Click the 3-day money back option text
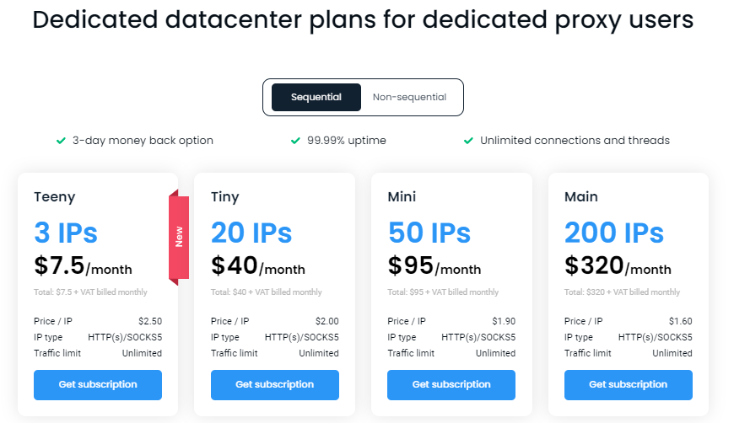This screenshot has height=423, width=734. pyautogui.click(x=143, y=141)
